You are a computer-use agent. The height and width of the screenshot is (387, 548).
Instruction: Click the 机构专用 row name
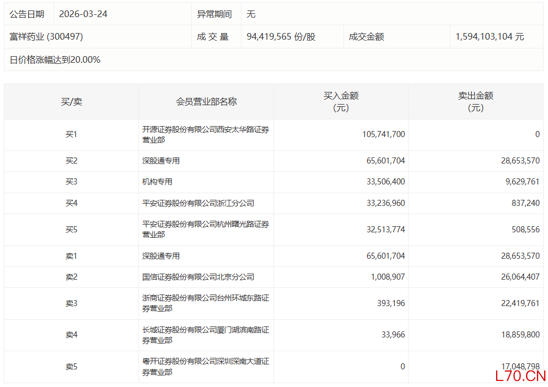click(x=157, y=182)
